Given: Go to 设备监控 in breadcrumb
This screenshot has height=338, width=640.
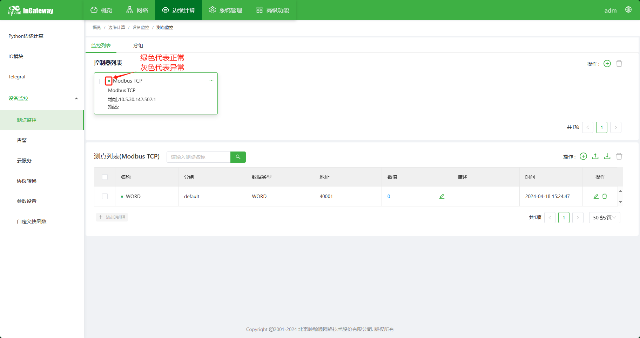Looking at the screenshot, I should pos(141,28).
